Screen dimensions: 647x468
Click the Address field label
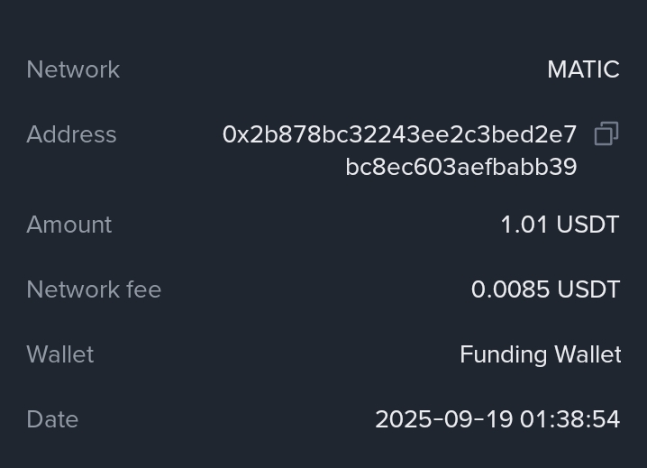(71, 134)
